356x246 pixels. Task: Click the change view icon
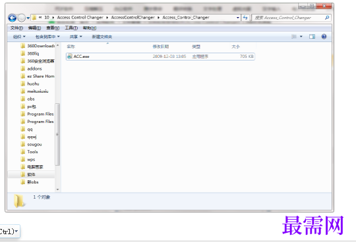pos(294,36)
